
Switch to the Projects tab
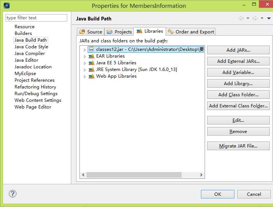[119, 32]
